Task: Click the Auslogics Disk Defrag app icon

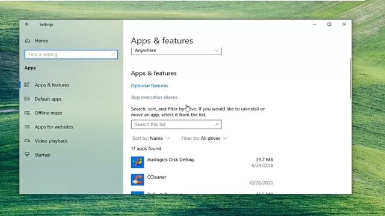Action: [x=138, y=162]
